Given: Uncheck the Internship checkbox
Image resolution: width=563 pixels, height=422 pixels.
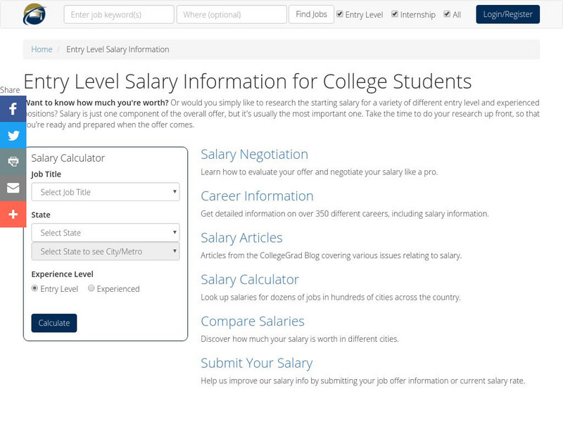Looking at the screenshot, I should click(395, 14).
